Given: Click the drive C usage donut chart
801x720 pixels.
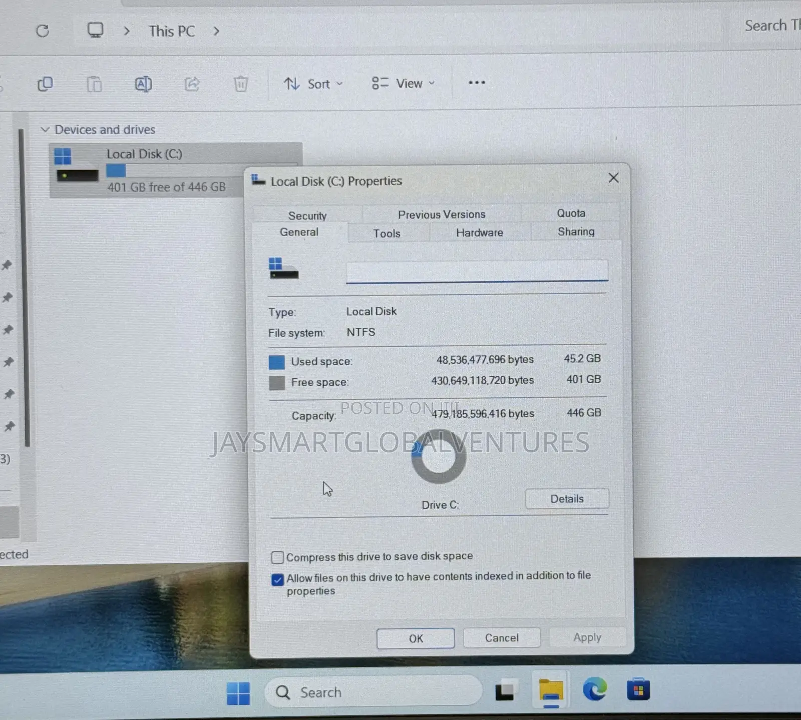Looking at the screenshot, I should (x=439, y=456).
